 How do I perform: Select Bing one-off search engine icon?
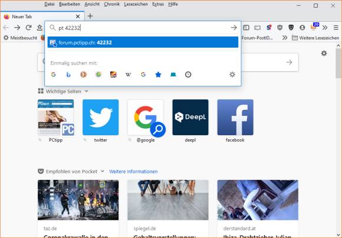pos(68,75)
